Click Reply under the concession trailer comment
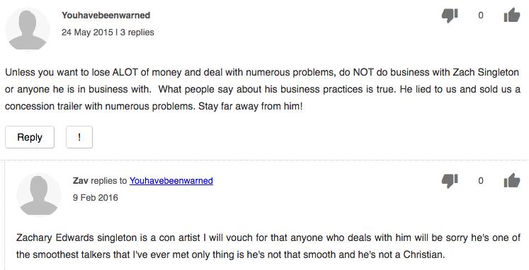 (x=30, y=137)
